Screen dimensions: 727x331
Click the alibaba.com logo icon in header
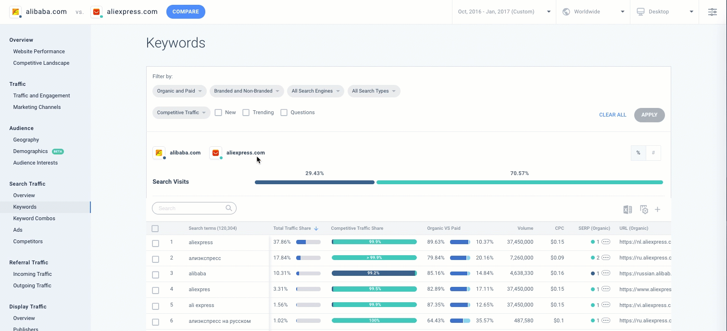pos(15,12)
